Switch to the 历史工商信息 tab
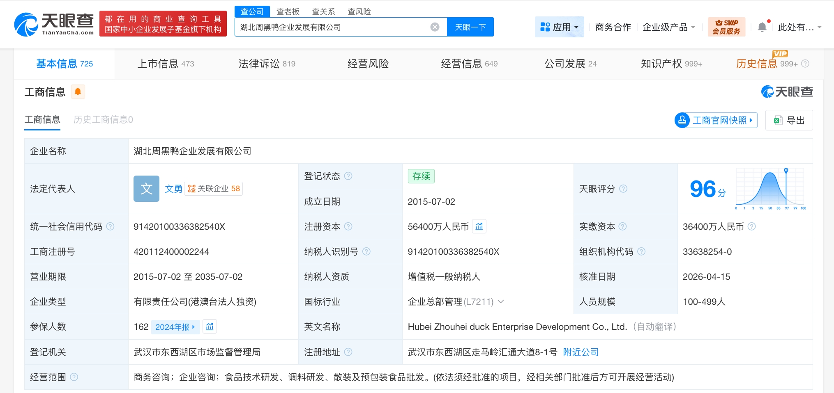Viewport: 834px width, 393px height. pyautogui.click(x=102, y=119)
